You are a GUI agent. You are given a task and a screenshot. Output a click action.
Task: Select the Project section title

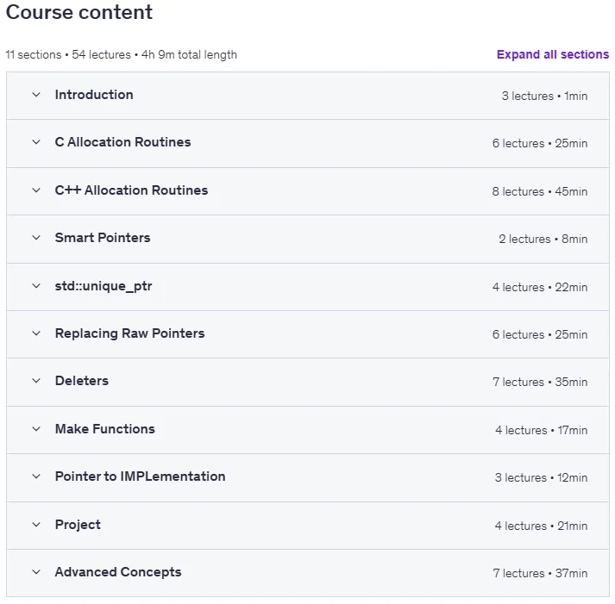[78, 525]
